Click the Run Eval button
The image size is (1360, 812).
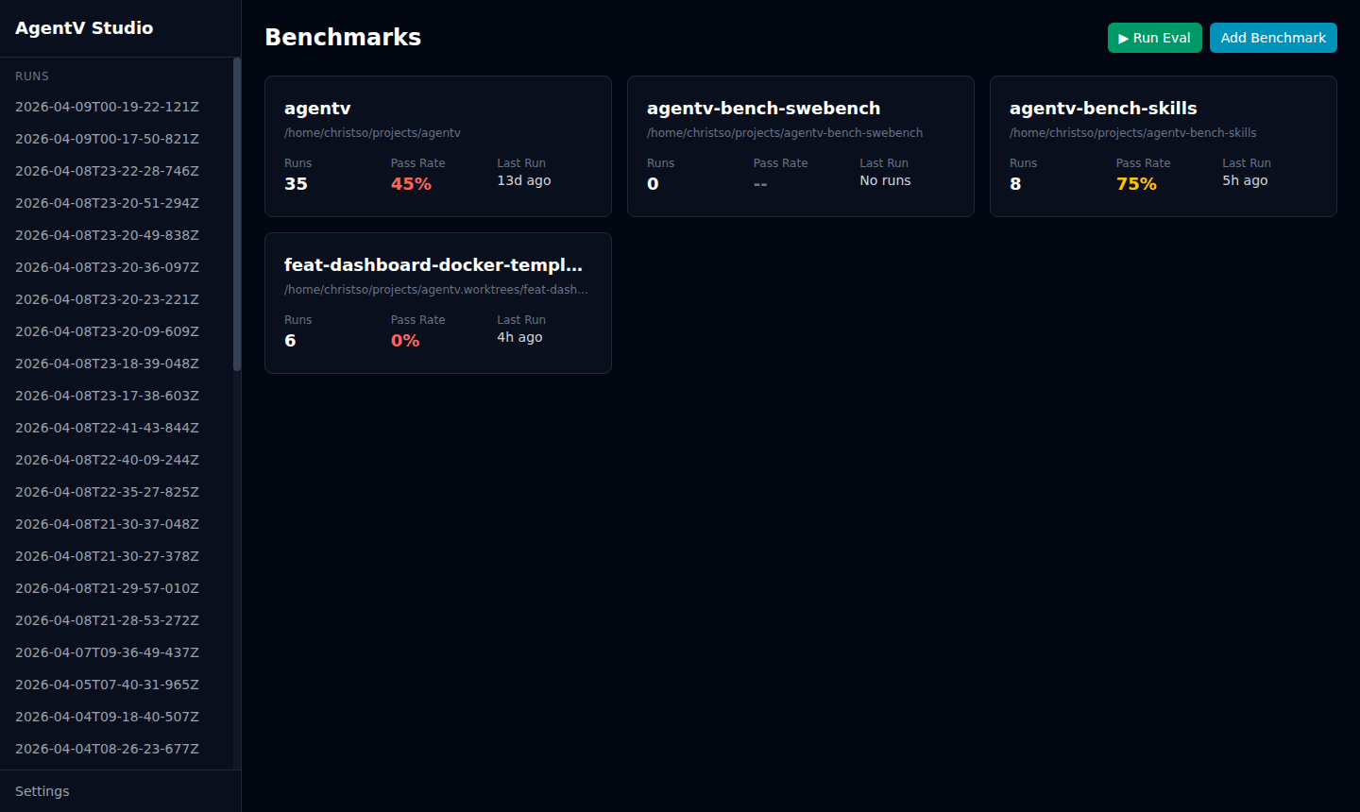1154,38
